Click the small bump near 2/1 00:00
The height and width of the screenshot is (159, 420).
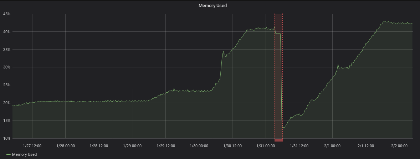pos(338,65)
